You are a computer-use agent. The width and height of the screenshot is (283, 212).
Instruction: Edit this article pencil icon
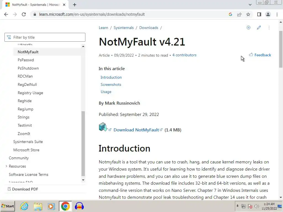pyautogui.click(x=259, y=28)
